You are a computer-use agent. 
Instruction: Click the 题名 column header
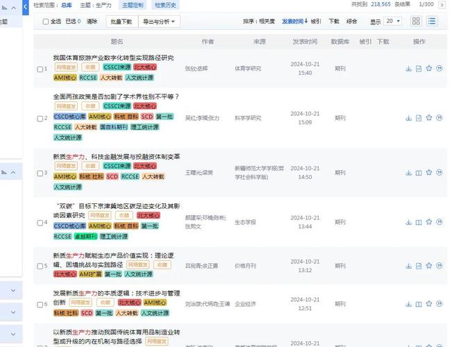pos(117,42)
